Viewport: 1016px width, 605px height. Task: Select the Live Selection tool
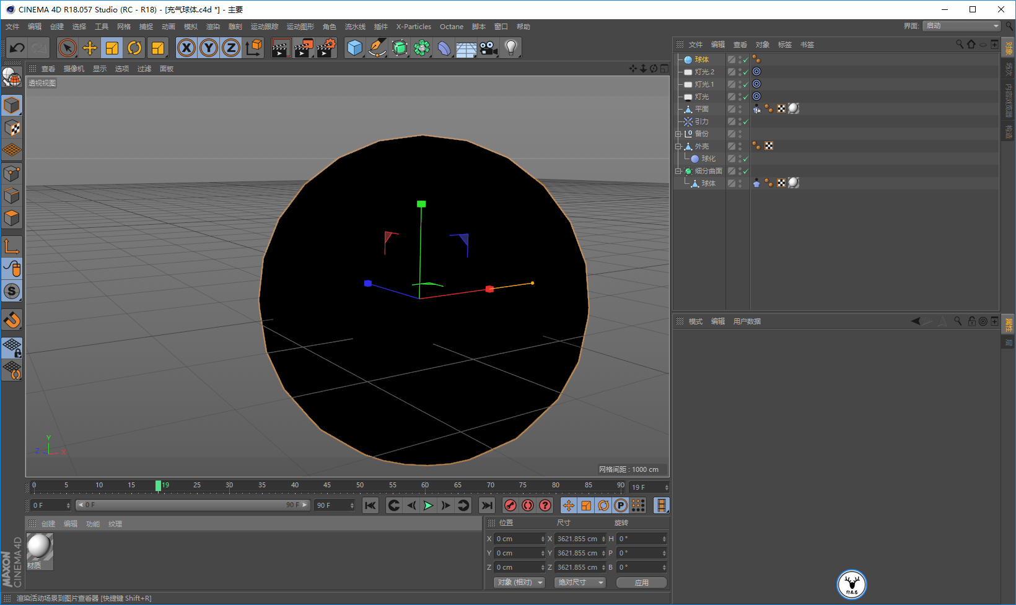67,48
